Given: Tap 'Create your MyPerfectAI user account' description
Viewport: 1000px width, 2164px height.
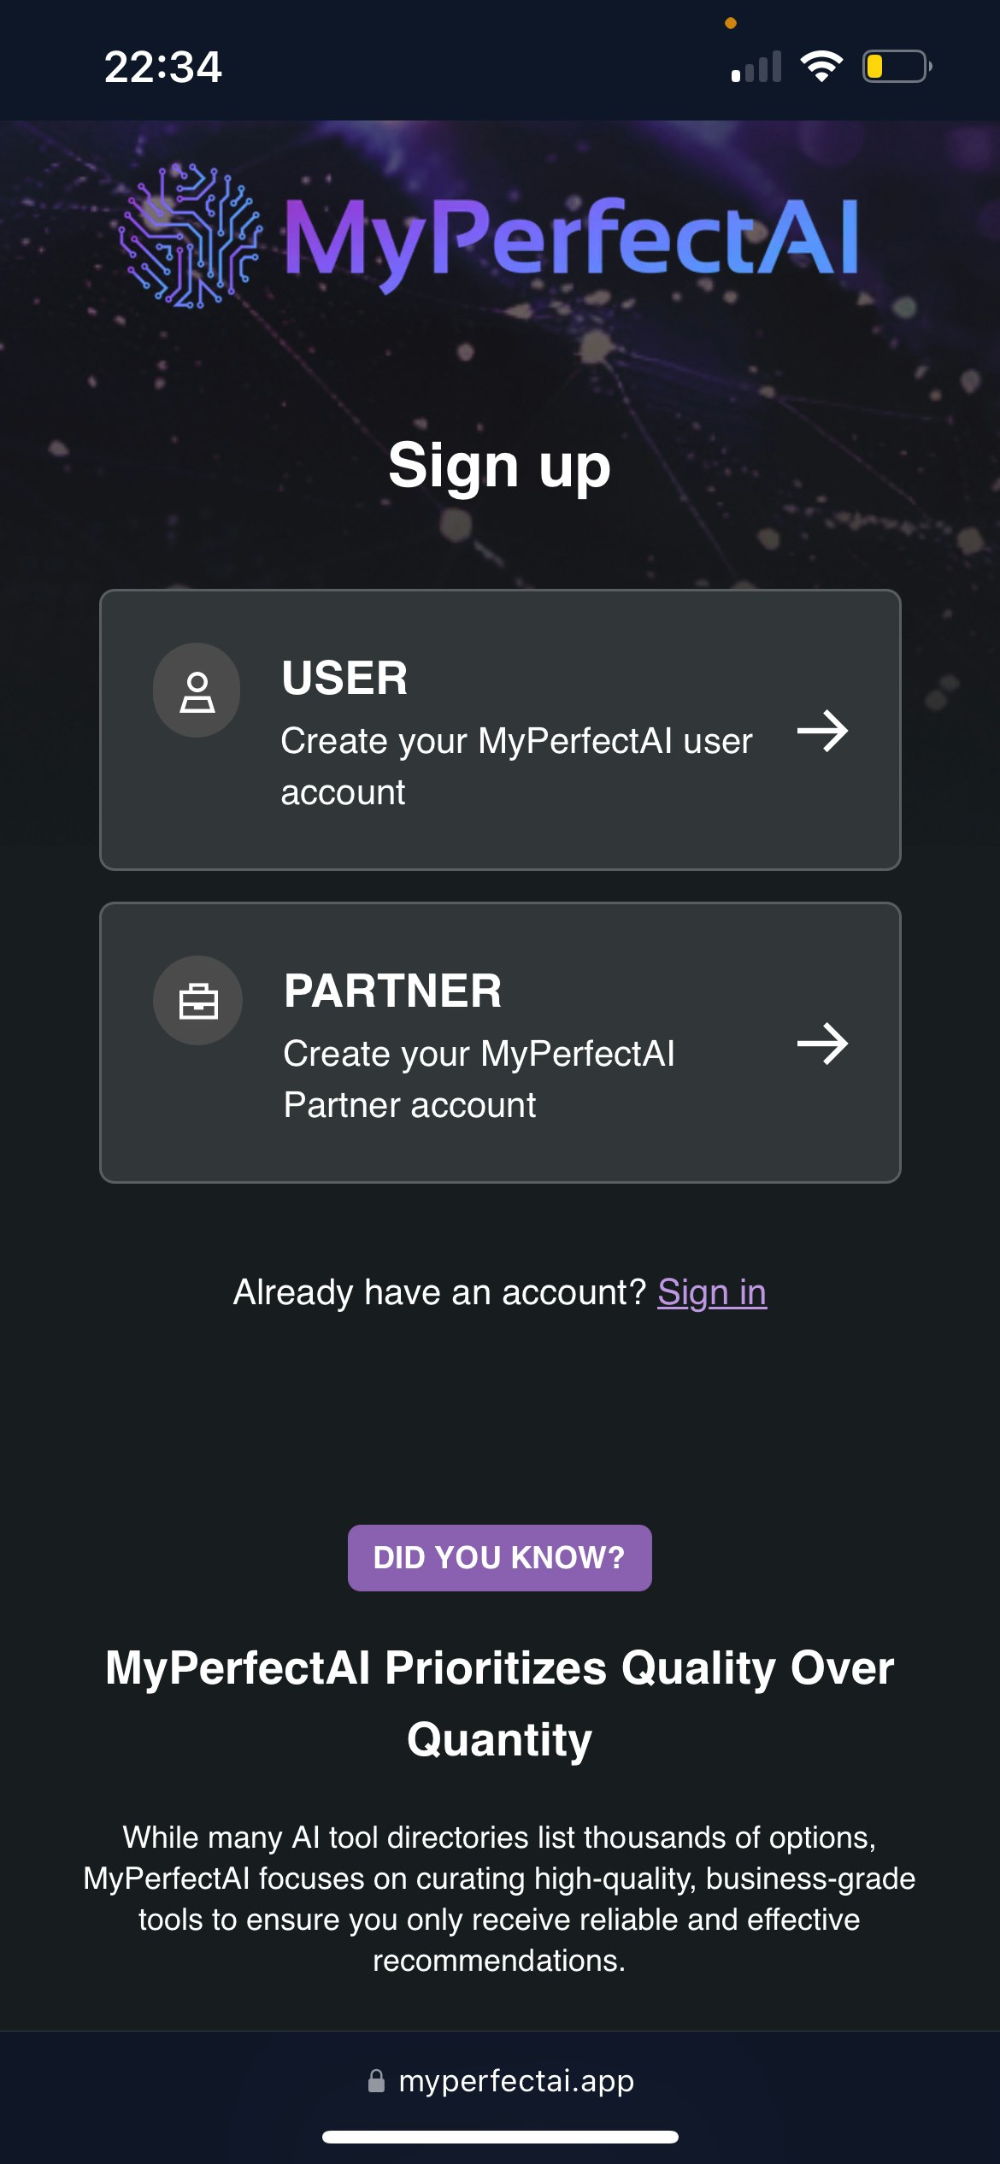Looking at the screenshot, I should (x=516, y=767).
